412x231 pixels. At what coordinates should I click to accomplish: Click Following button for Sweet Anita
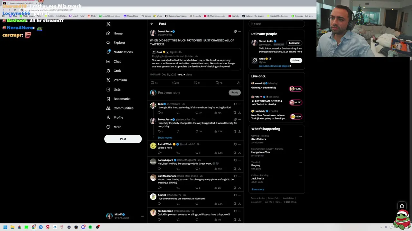294,43
